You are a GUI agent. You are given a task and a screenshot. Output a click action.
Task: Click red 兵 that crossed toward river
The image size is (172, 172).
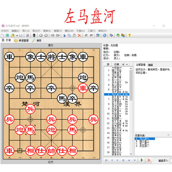click(x=30, y=109)
